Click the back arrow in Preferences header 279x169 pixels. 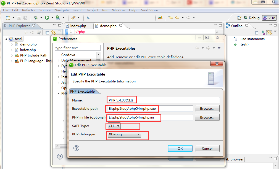pyautogui.click(x=197, y=48)
